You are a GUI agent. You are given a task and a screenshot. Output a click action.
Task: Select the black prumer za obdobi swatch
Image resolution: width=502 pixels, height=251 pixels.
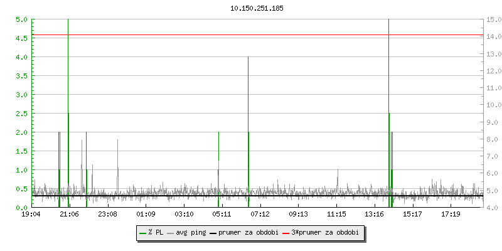coord(213,233)
